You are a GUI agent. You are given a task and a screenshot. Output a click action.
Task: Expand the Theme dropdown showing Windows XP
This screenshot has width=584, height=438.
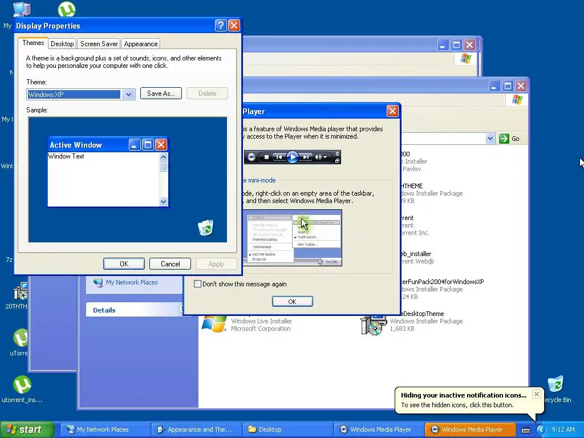(128, 95)
